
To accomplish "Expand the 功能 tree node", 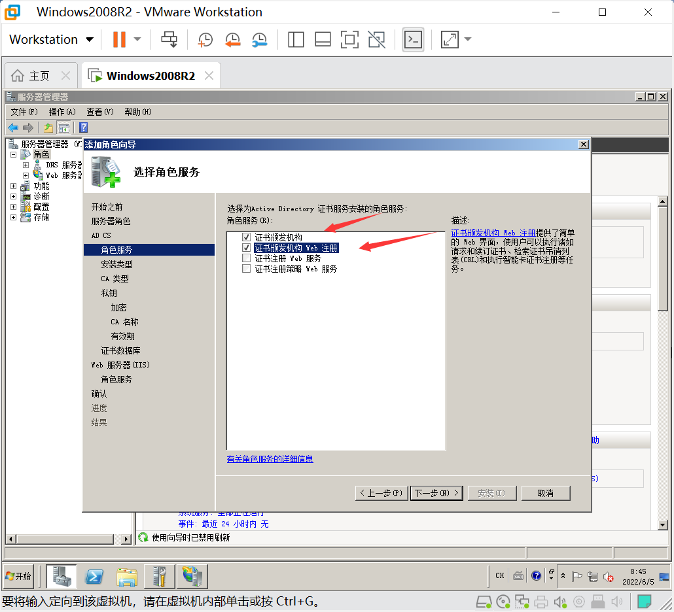I will point(13,186).
